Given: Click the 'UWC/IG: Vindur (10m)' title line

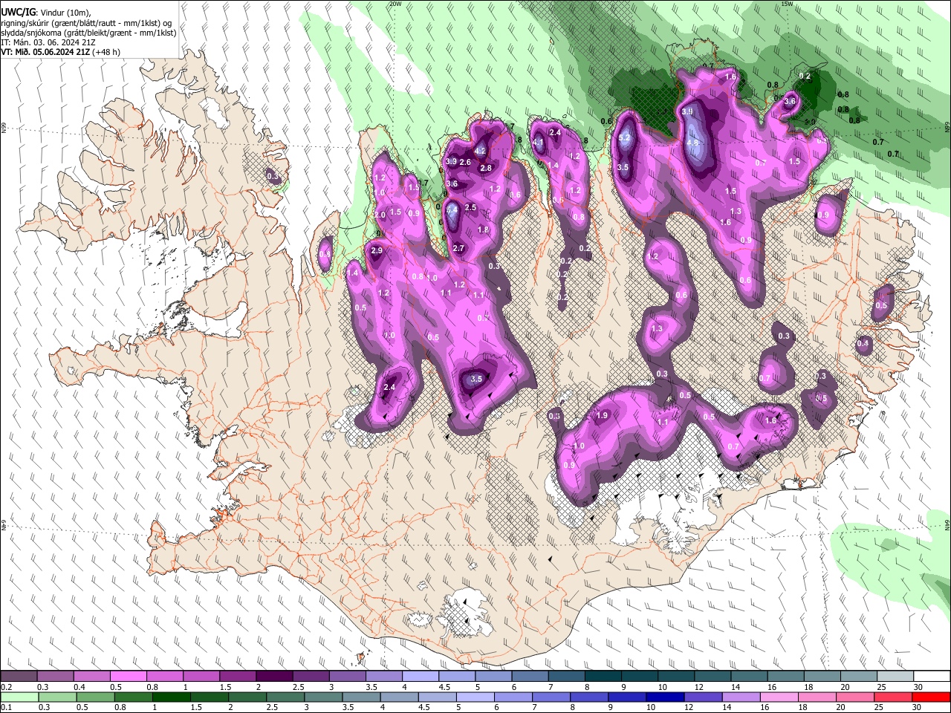Looking at the screenshot, I should (x=45, y=13).
